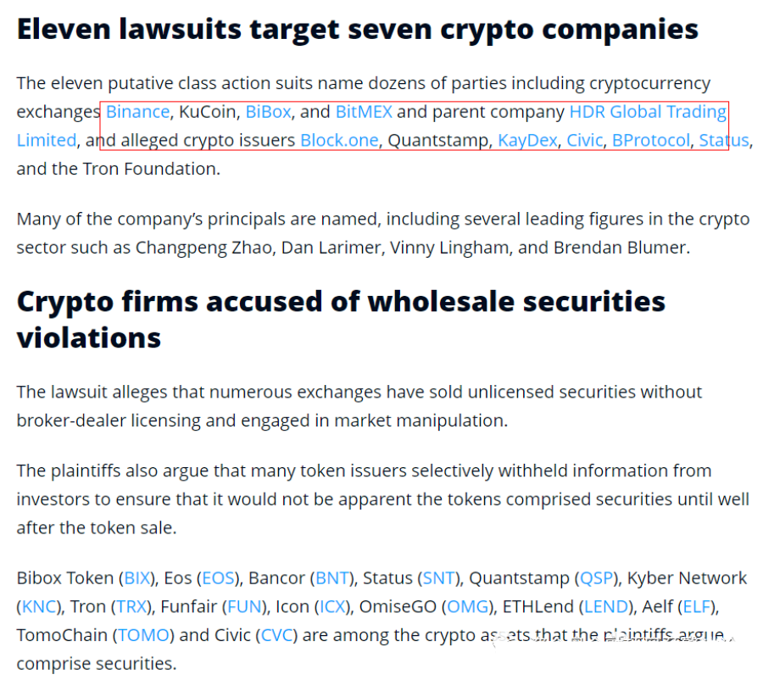
Task: Open the QSP ticker link
Action: (x=596, y=578)
